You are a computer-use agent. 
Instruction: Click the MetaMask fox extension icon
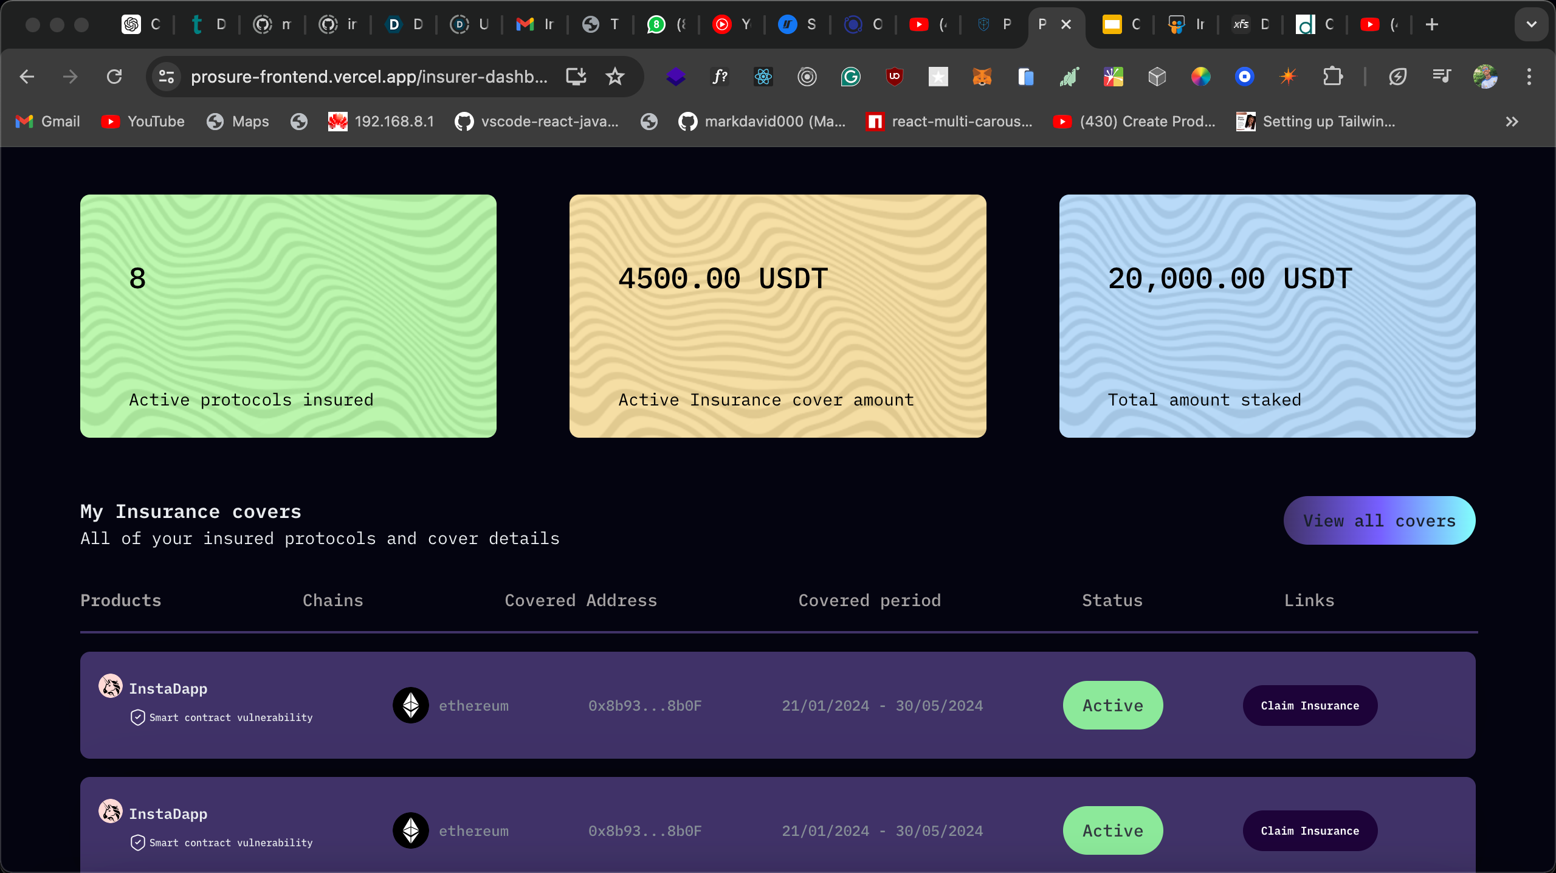(982, 77)
